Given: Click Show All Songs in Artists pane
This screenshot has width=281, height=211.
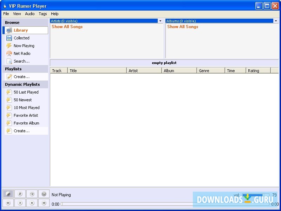Looking at the screenshot, I should 67,27.
